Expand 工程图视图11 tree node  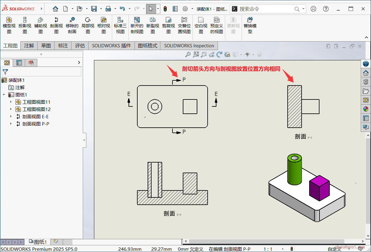click(x=11, y=102)
